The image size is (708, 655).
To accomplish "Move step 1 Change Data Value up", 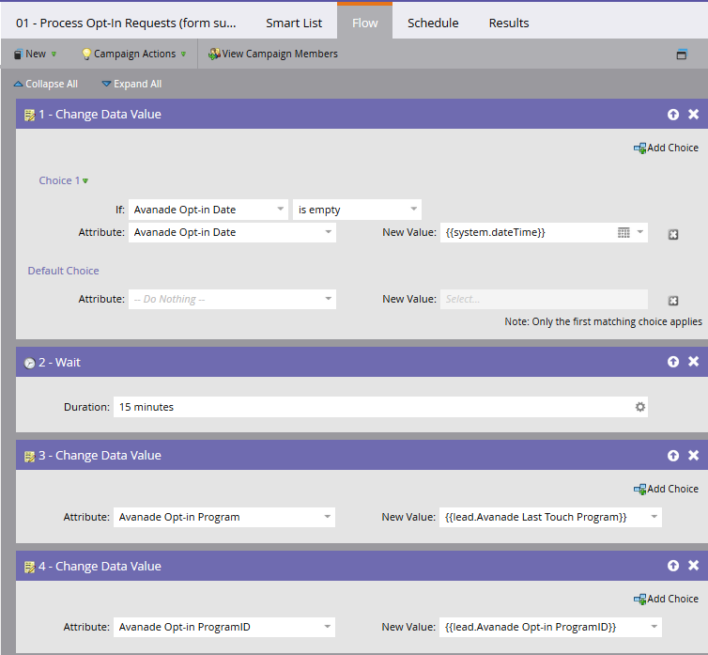I will tap(673, 115).
